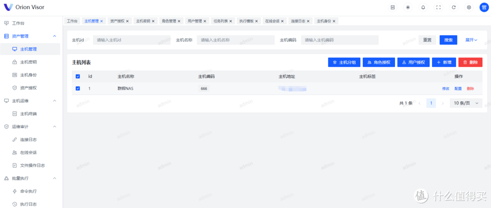Click the 群晖NAS host name cell

pyautogui.click(x=125, y=88)
